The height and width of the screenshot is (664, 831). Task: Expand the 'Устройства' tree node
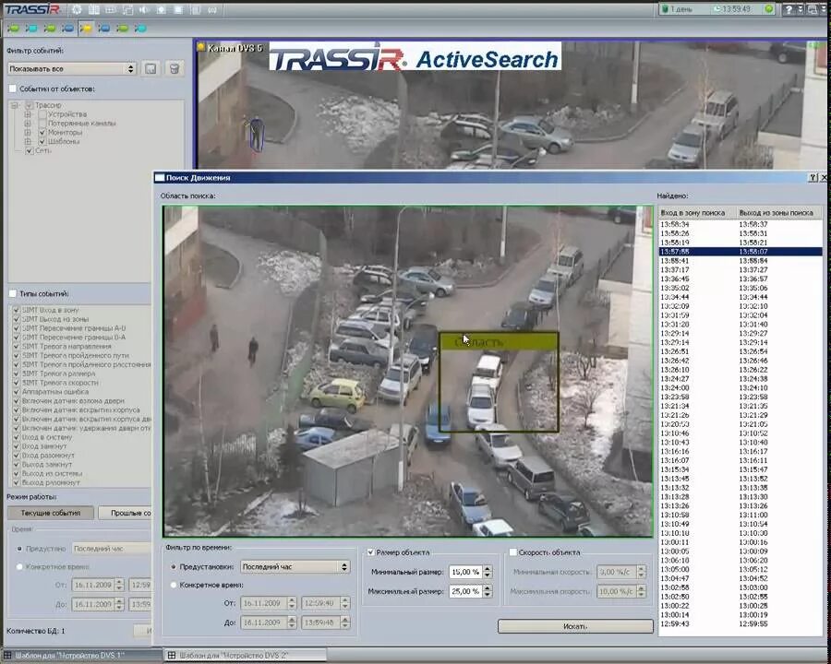tap(28, 114)
